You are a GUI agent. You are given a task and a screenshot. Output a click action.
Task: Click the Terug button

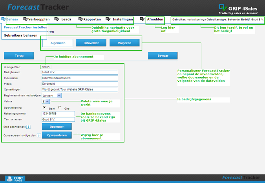19,56
